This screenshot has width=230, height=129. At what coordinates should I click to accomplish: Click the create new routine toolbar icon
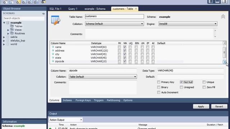click(36, 2)
